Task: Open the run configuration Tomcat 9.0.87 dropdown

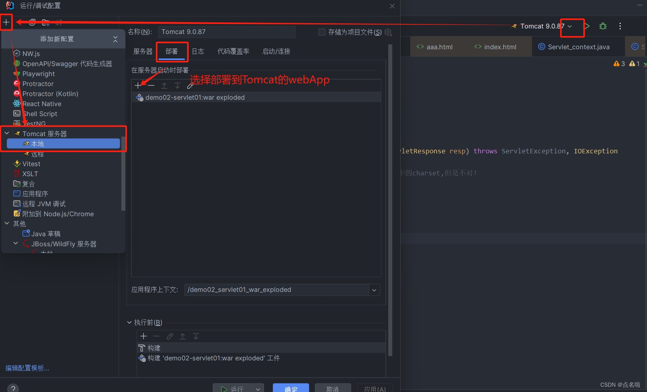Action: 570,26
